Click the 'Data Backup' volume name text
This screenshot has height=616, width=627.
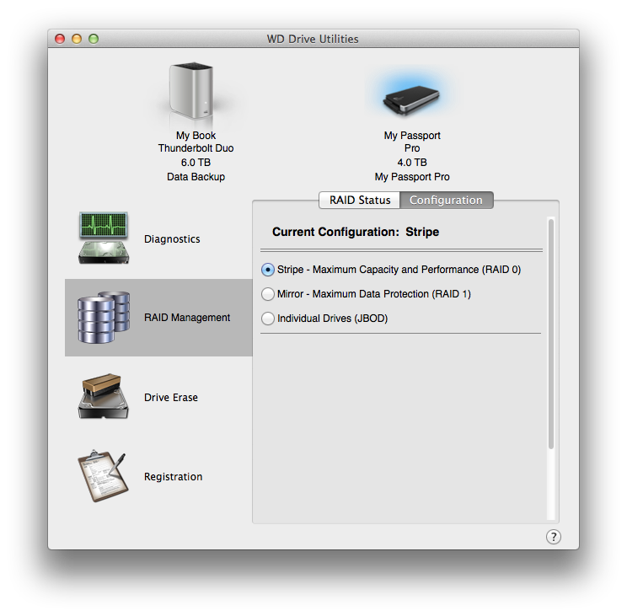point(196,177)
